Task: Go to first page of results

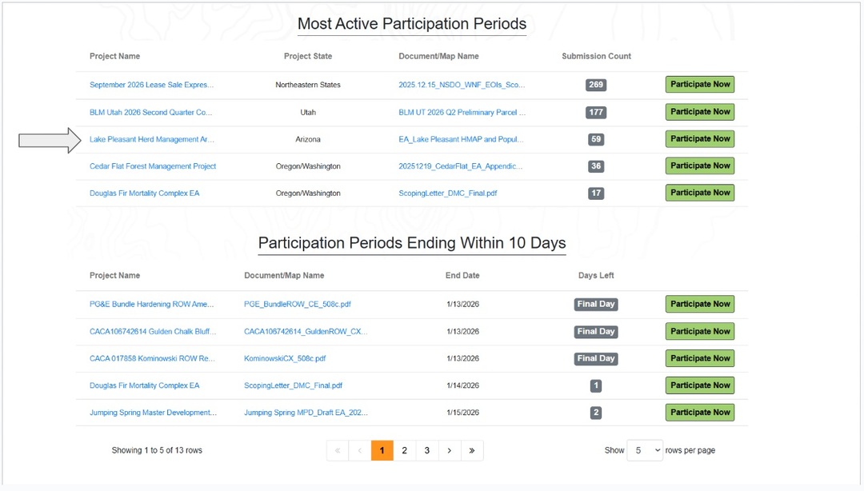Action: pyautogui.click(x=338, y=451)
